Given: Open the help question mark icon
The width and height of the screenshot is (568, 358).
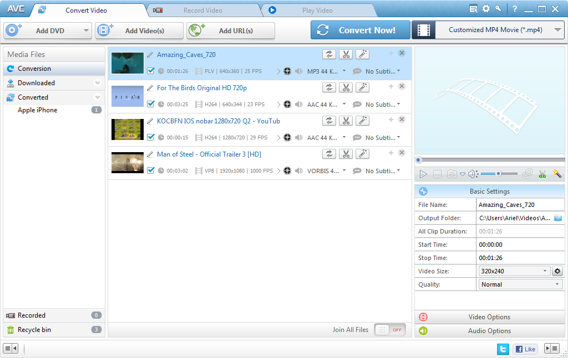Looking at the screenshot, I should click(x=515, y=9).
